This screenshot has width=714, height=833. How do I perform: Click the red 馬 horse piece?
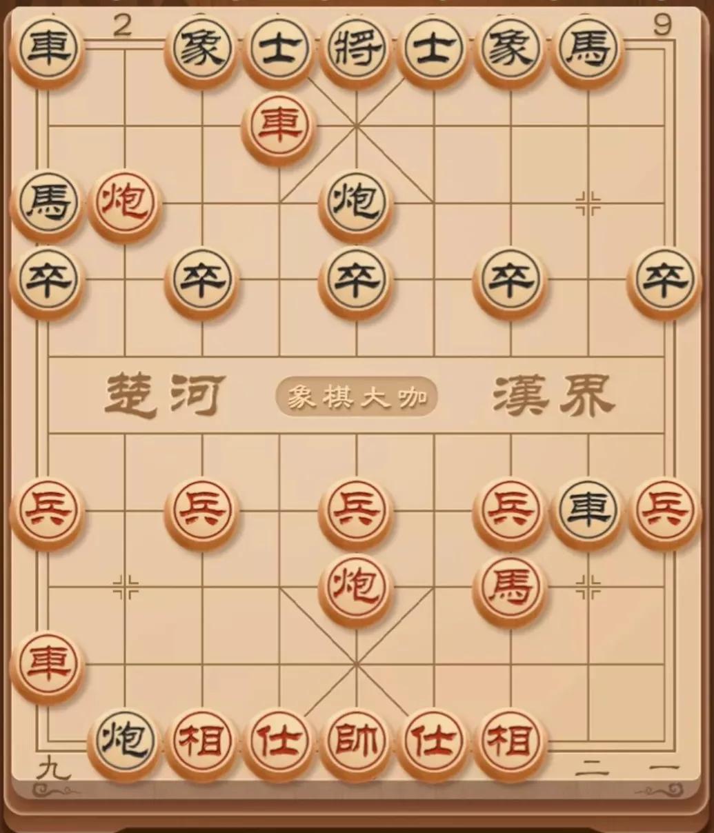click(510, 588)
